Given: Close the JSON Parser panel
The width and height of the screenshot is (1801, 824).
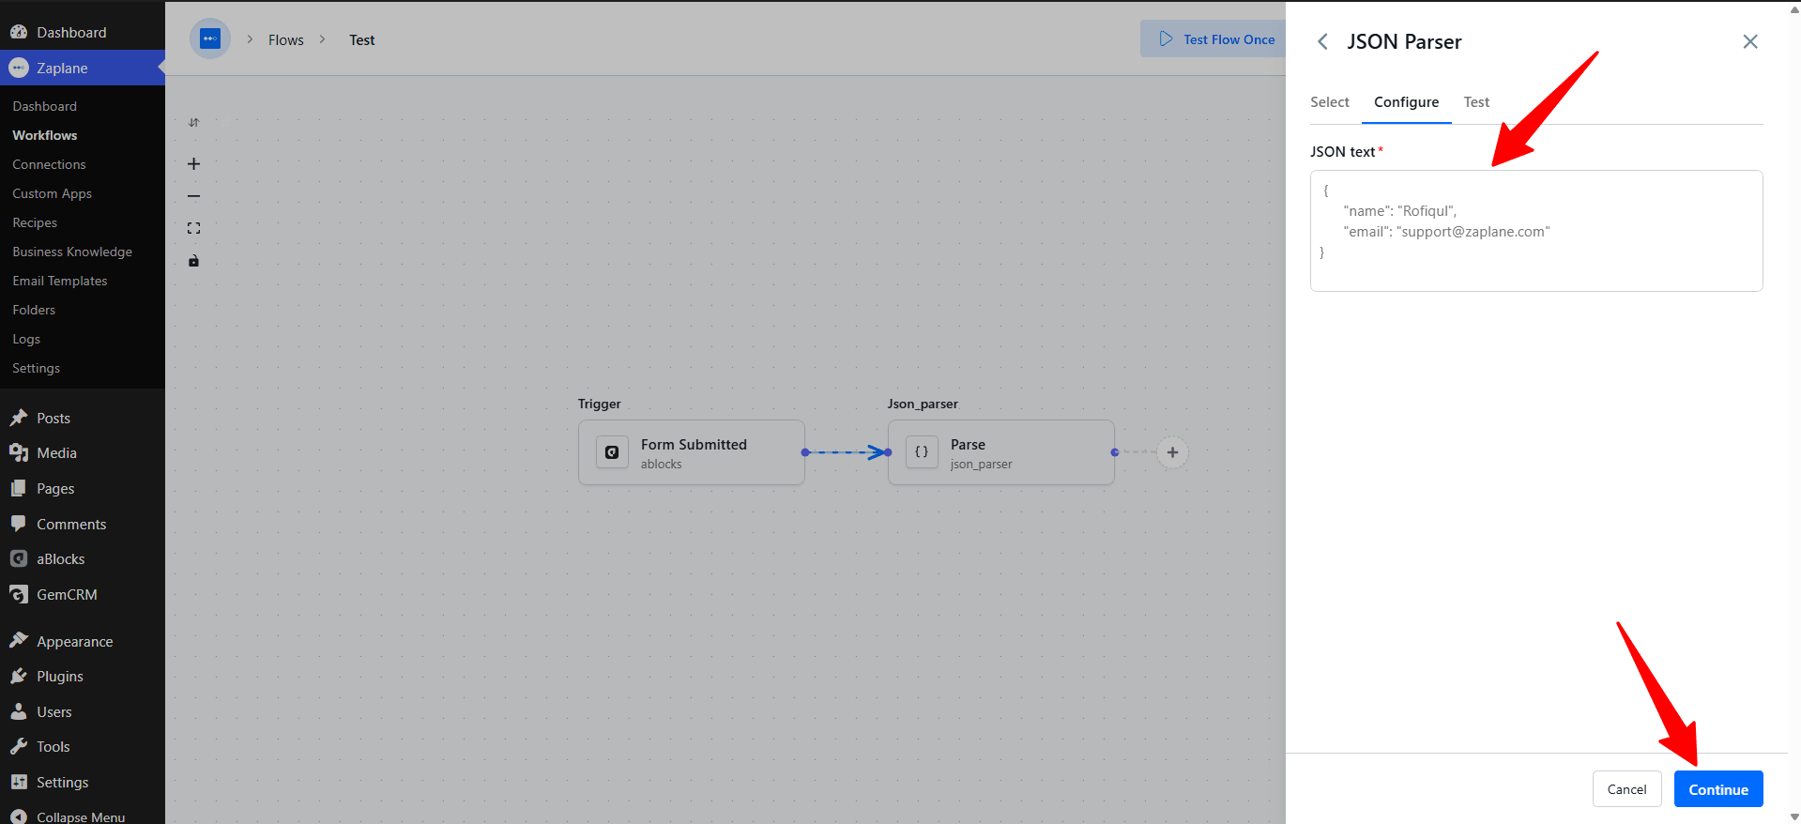Looking at the screenshot, I should point(1750,41).
